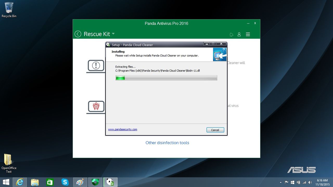333x187 pixels.
Task: Select the OpenOffice Test folder on desktop
Action: [9, 163]
